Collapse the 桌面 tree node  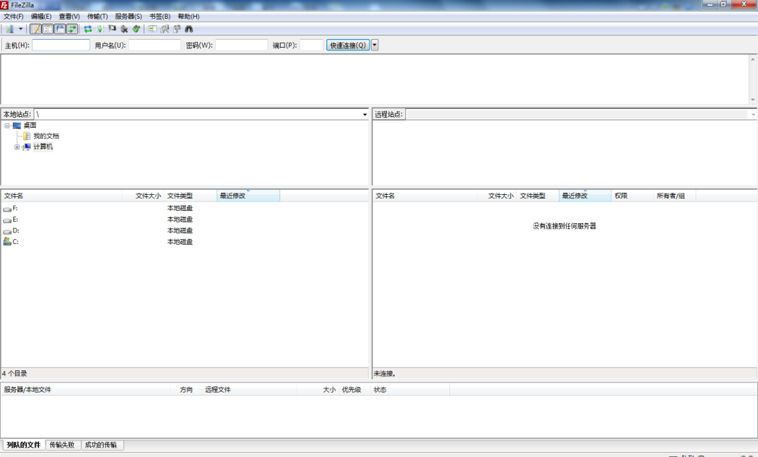point(7,126)
